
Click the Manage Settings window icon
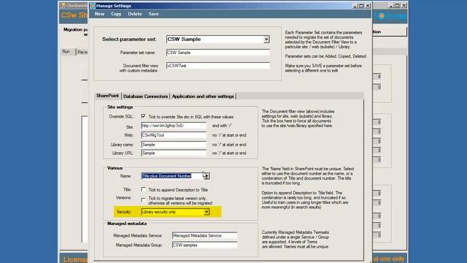click(93, 6)
